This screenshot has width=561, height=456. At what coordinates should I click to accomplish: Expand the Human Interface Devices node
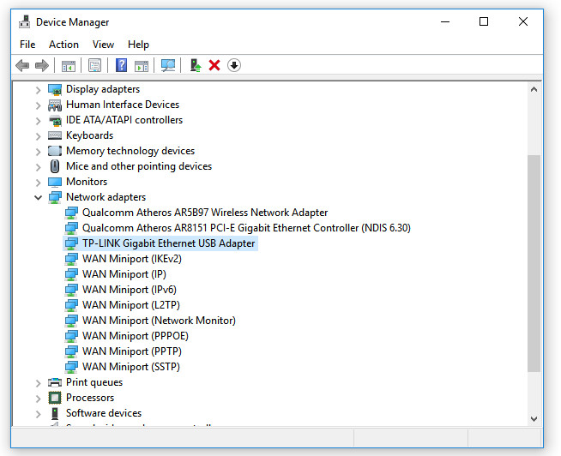pos(39,105)
